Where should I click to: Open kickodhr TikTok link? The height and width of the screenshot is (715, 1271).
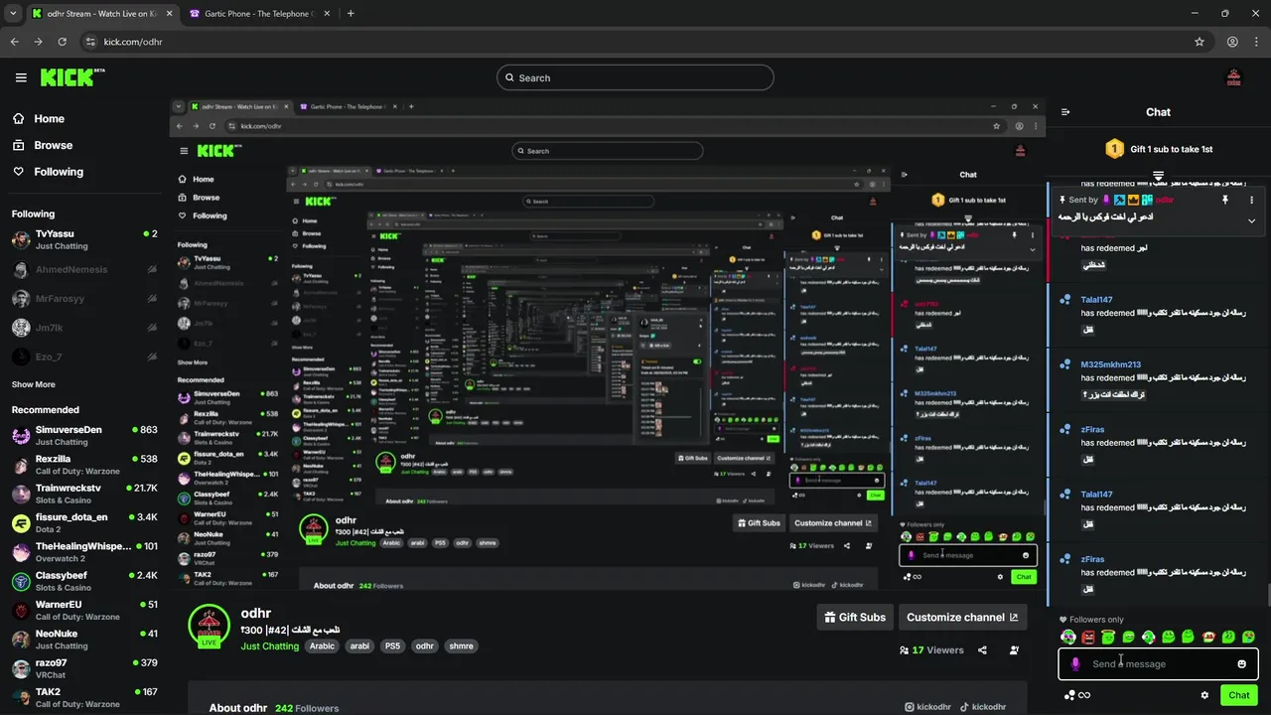coord(982,707)
